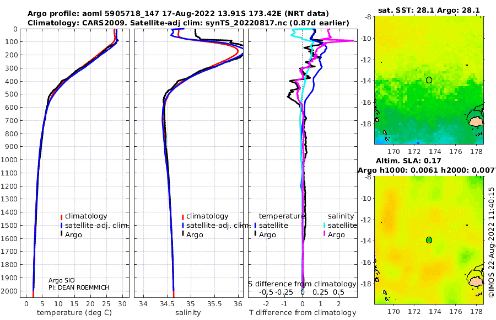496x320 pixels.
Task: Click the 'PI: DEAN ROEMMICH' text
Action: tap(79, 287)
